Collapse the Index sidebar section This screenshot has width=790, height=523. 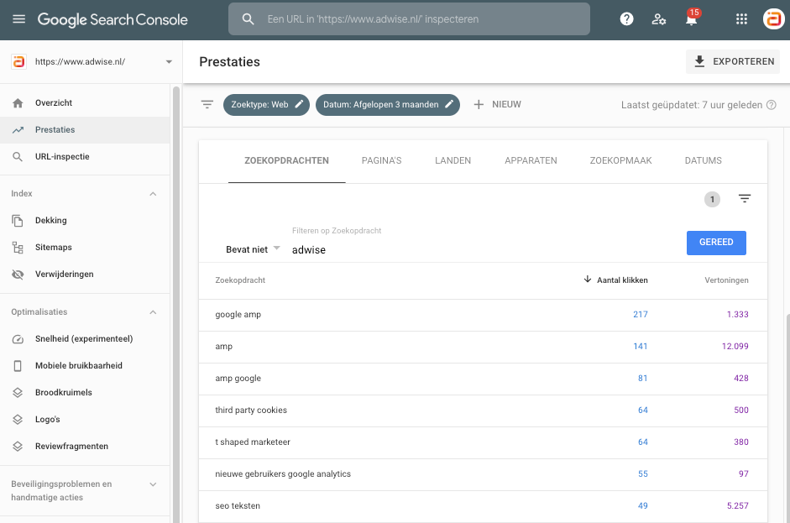point(153,194)
